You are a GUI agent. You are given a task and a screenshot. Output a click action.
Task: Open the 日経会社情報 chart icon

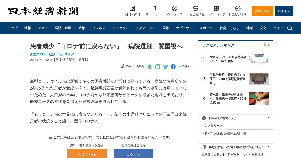click(x=196, y=8)
